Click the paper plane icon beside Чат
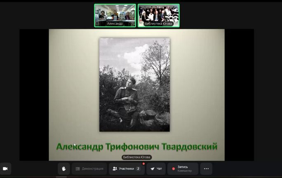Viewport: 282px width, 178px height. pos(152,169)
